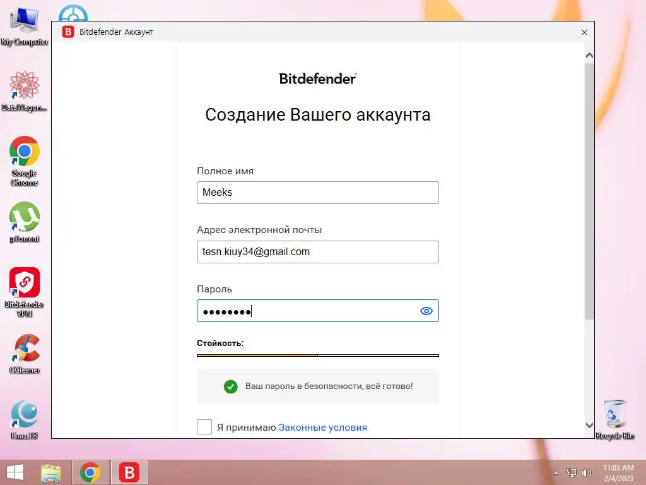Open volume speaker tray icon

point(586,472)
